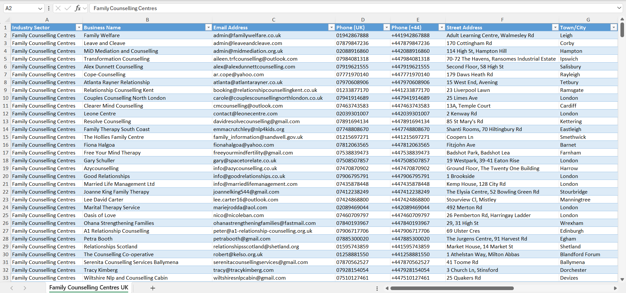
Task: Select cell Oasis of Love
Action: [147, 215]
